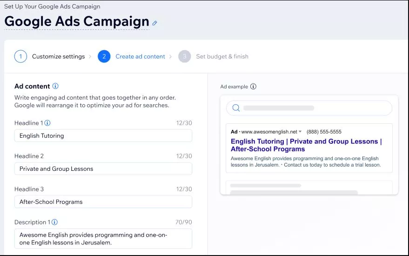Open the Ad example info icon

click(x=253, y=87)
